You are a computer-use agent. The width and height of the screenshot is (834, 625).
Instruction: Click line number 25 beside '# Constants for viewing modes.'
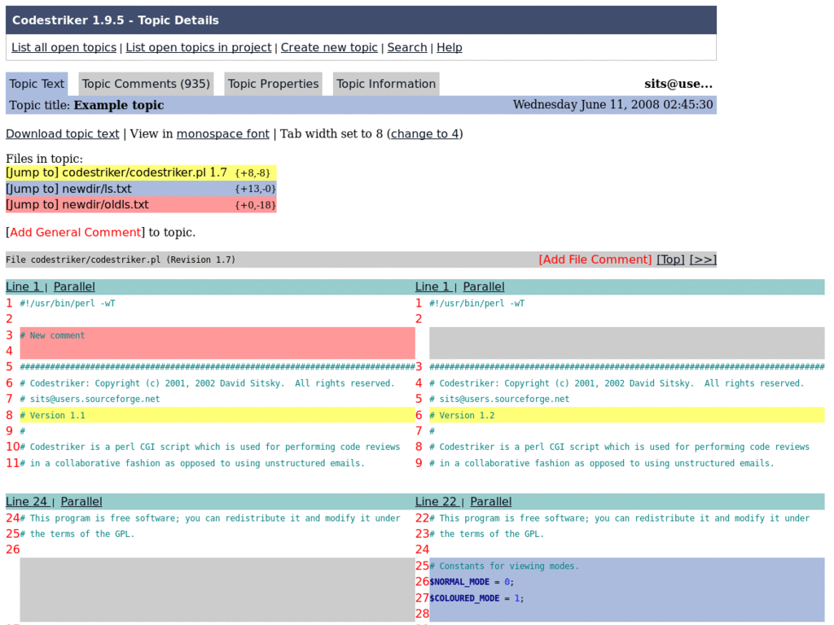tap(423, 566)
